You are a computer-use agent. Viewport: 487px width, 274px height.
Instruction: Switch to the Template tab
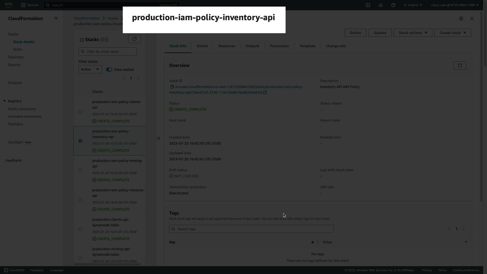point(307,46)
